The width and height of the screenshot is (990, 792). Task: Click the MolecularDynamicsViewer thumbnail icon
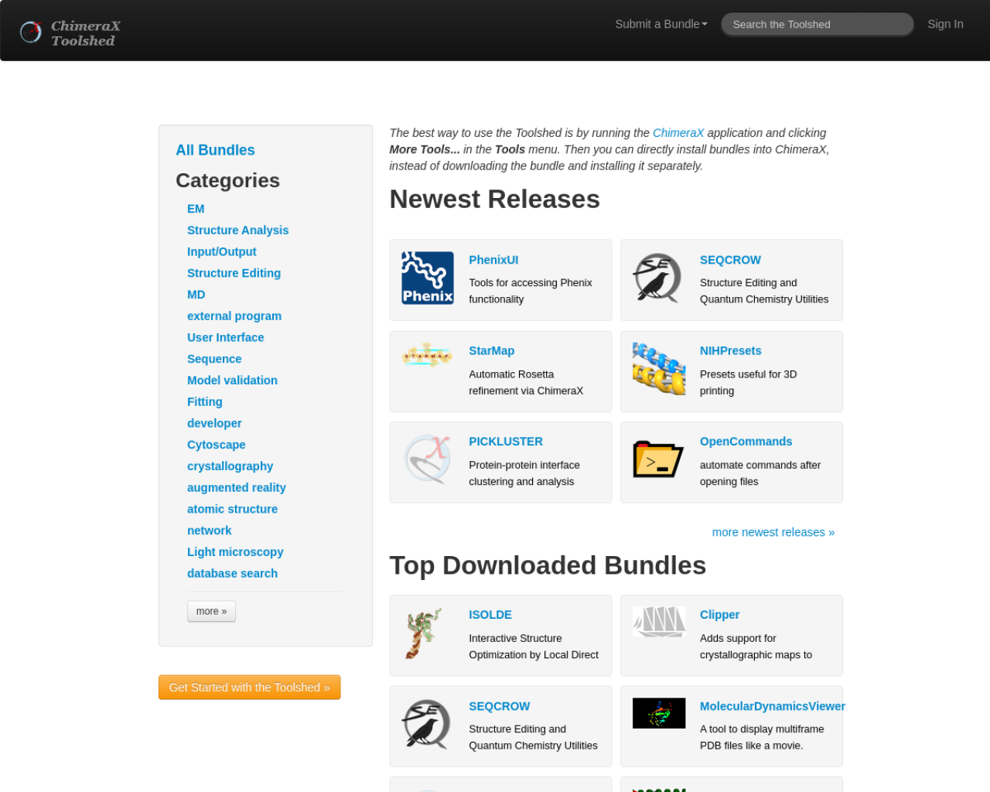(x=658, y=713)
